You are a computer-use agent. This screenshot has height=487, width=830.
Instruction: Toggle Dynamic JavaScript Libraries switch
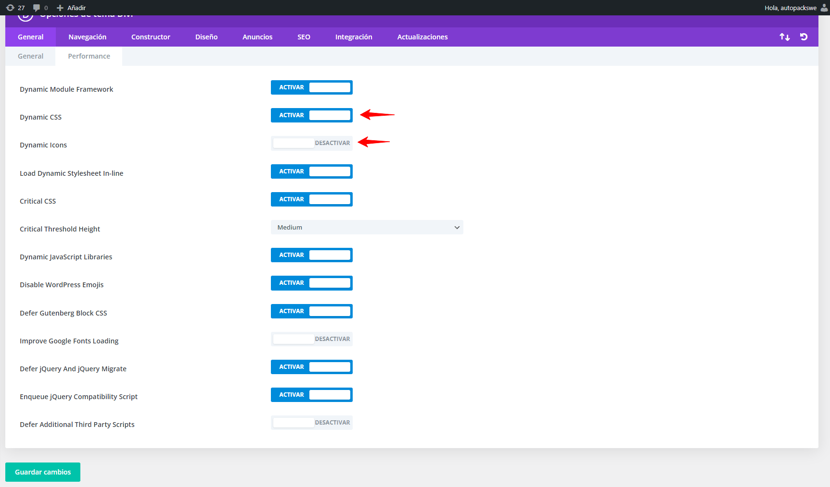click(x=312, y=255)
